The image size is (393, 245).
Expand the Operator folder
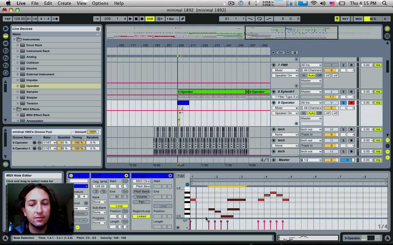[18, 86]
